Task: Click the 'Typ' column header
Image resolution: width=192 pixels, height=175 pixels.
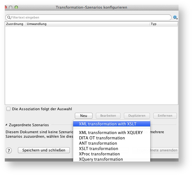Action: pyautogui.click(x=163, y=24)
